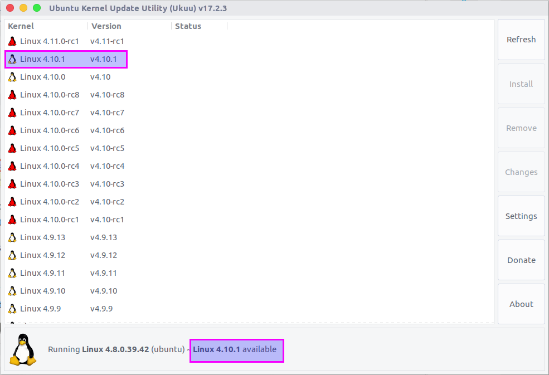Click version cell 'v4.9.11'
The height and width of the screenshot is (375, 549).
(x=104, y=274)
